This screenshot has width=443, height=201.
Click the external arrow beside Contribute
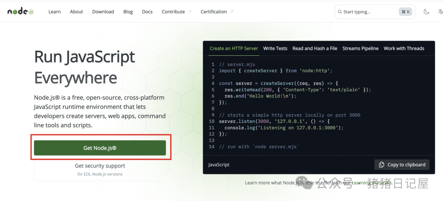[x=190, y=11]
